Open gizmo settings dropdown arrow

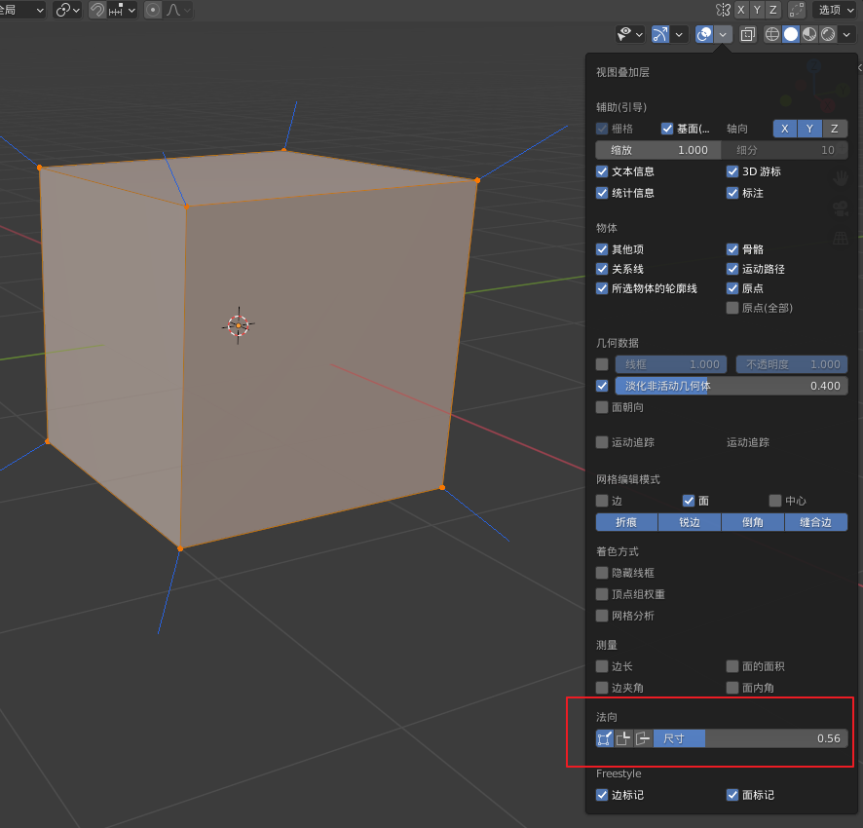(x=679, y=34)
